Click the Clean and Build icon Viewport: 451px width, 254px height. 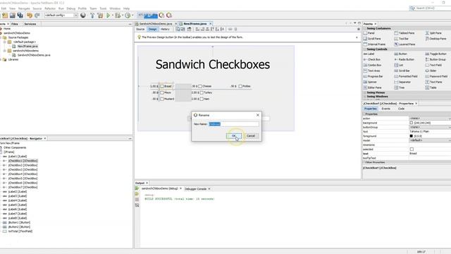click(100, 16)
